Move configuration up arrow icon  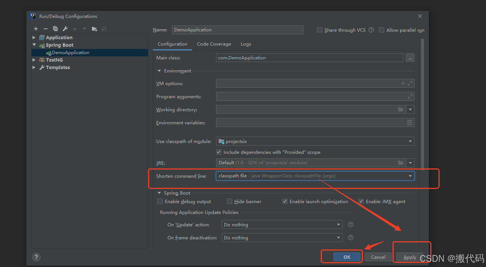(x=75, y=29)
